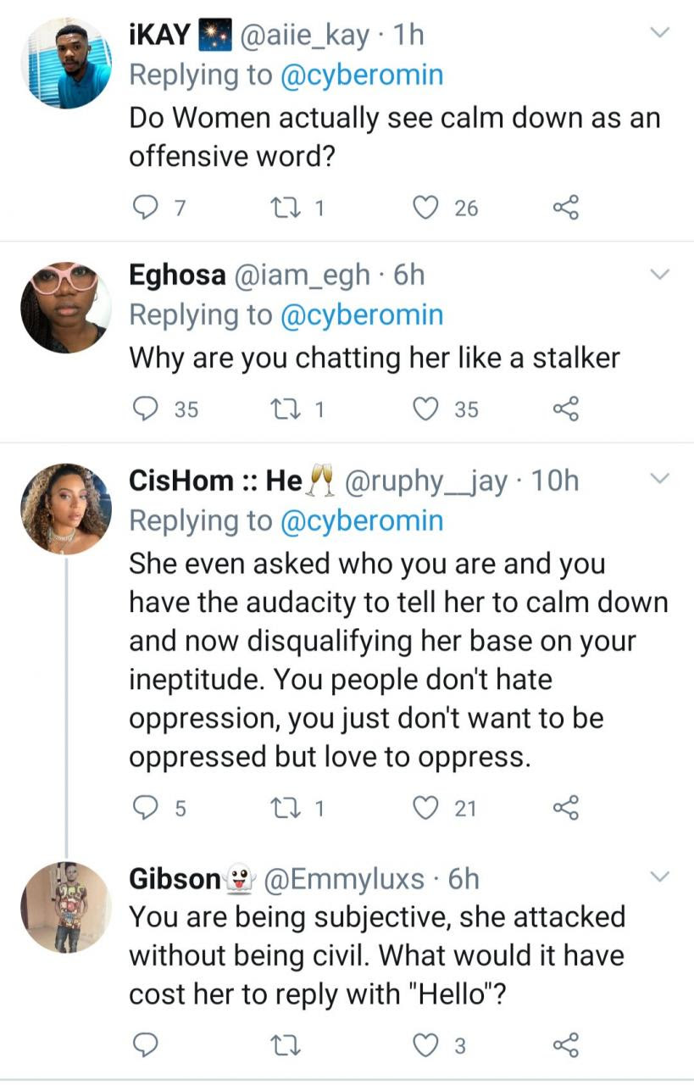This screenshot has width=694, height=1085.
Task: Like Eghosa's tweet about stalker
Action: pos(424,409)
